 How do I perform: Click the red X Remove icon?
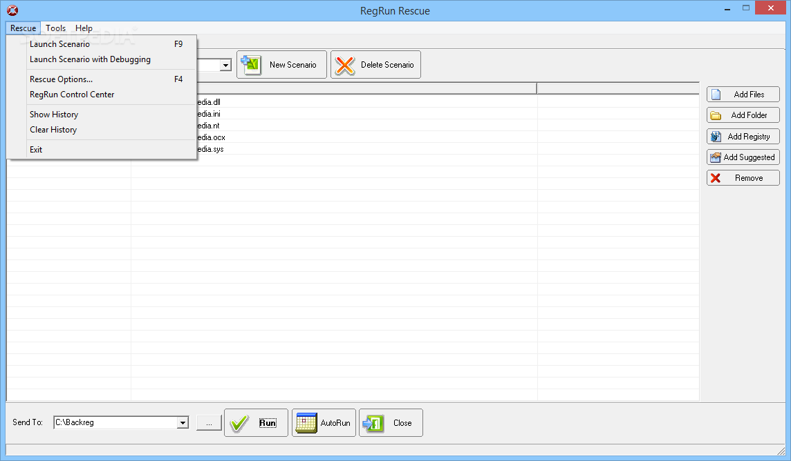click(716, 178)
